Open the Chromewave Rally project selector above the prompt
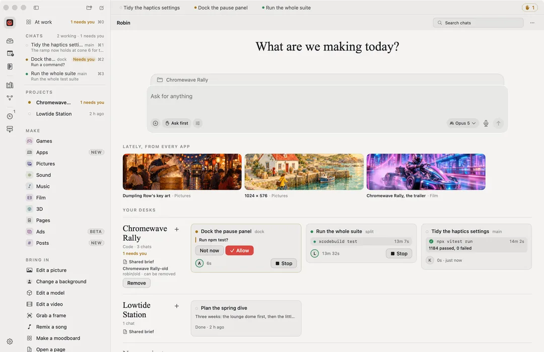Image resolution: width=544 pixels, height=352 pixels. tap(327, 80)
